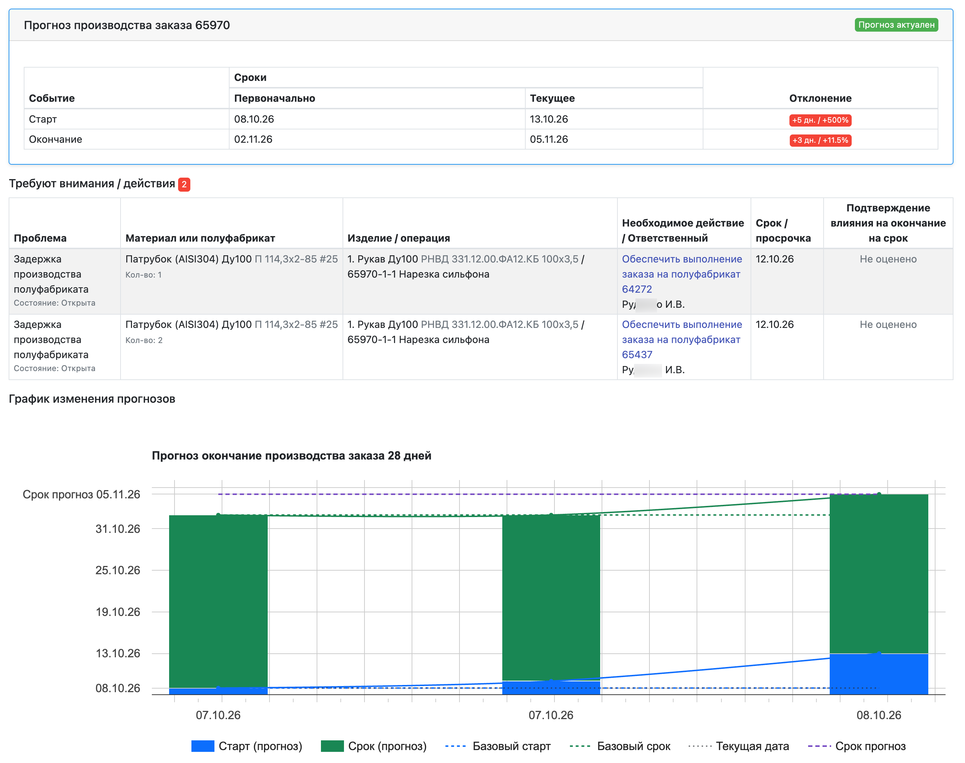Click 'Требуют внимания / действия' heading
The width and height of the screenshot is (965, 763).
pos(92,183)
